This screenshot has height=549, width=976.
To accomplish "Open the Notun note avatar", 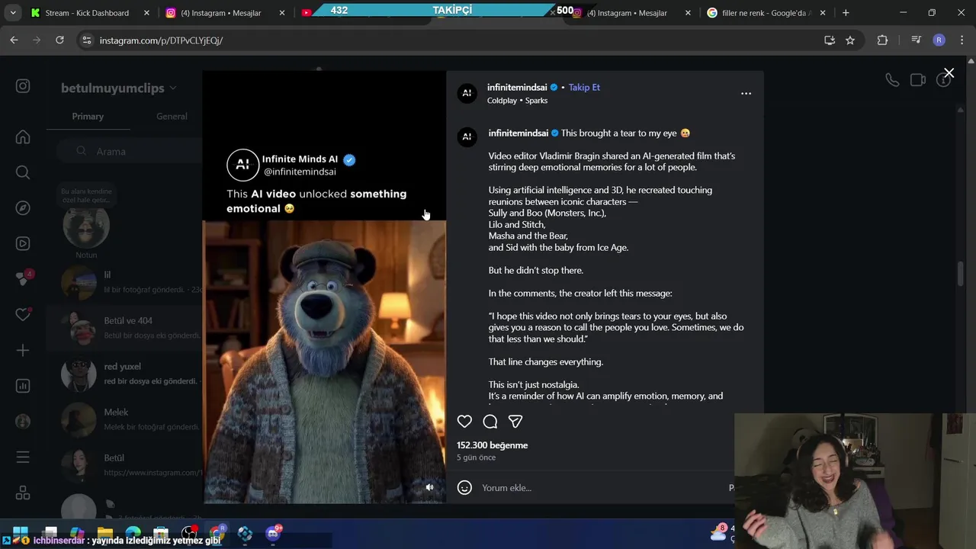I will pyautogui.click(x=86, y=226).
